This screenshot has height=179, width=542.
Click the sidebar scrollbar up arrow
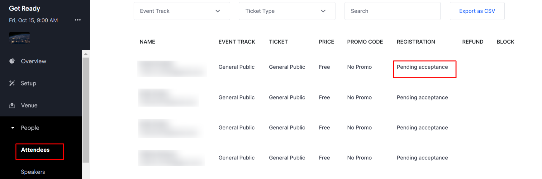coord(86,54)
